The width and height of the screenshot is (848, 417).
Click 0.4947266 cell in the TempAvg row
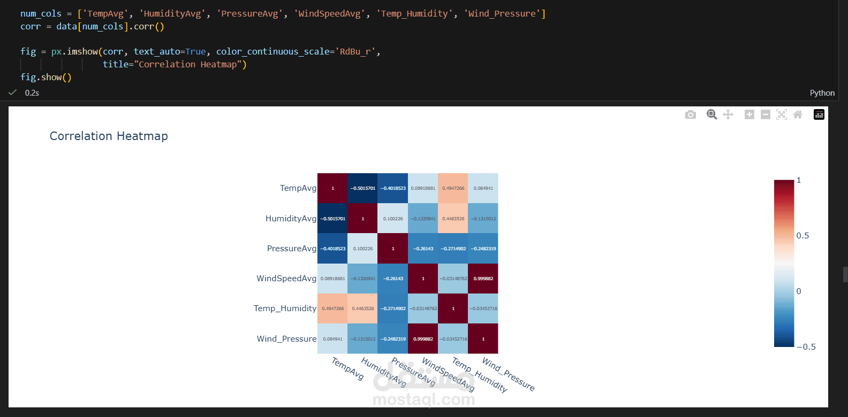coord(453,188)
